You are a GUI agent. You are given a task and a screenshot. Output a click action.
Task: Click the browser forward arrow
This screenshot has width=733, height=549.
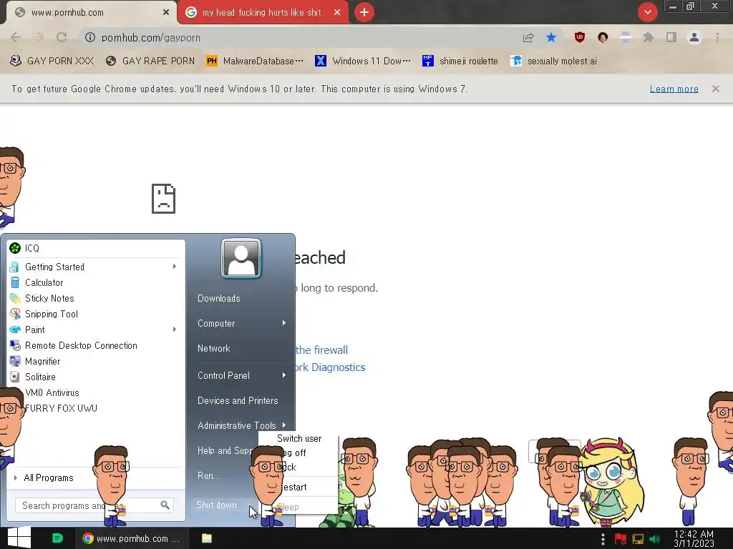point(39,37)
